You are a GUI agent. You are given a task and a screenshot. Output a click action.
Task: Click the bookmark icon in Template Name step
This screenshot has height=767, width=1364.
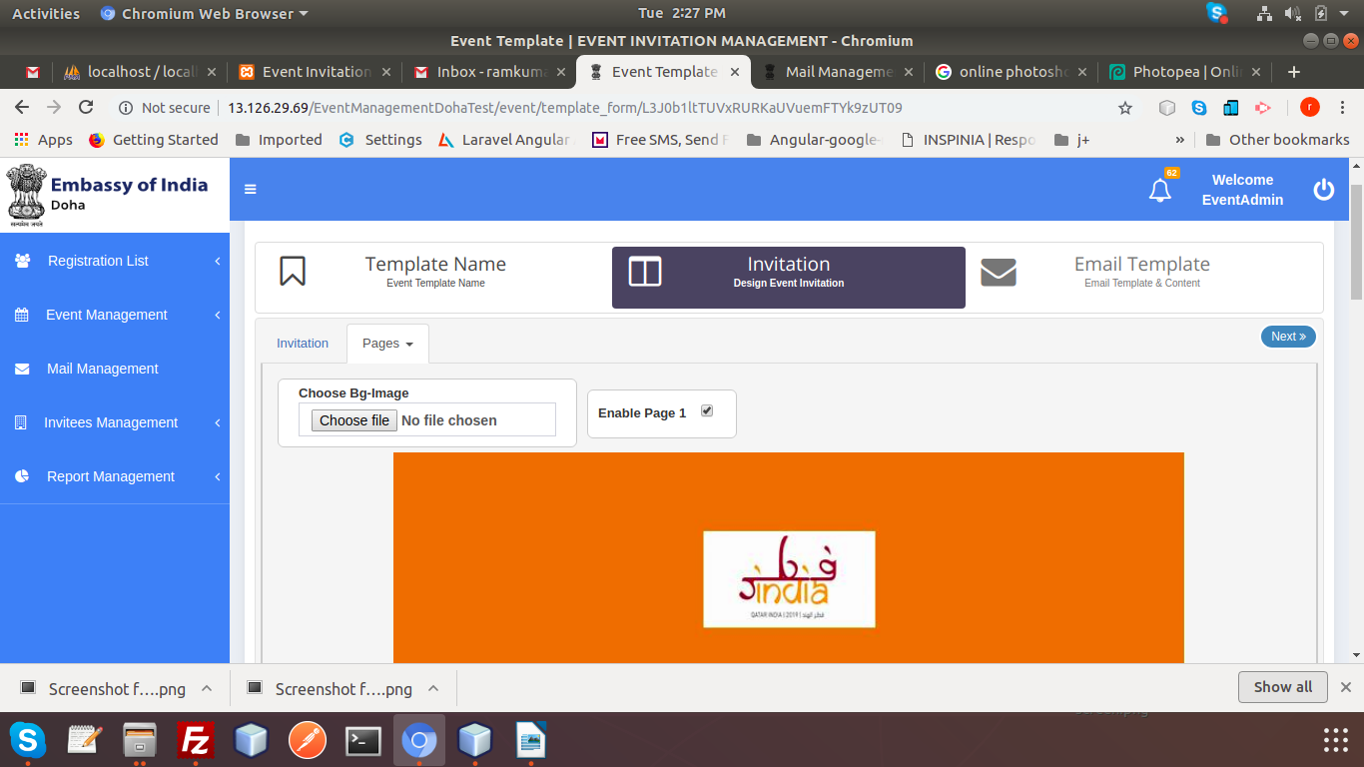[x=293, y=271]
